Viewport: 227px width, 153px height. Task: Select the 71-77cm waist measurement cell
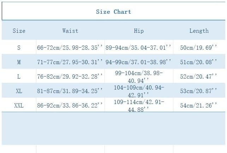(70, 62)
